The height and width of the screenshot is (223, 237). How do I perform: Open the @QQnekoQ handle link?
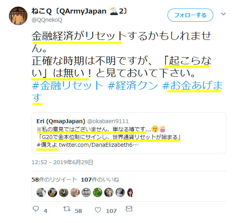coord(47,20)
